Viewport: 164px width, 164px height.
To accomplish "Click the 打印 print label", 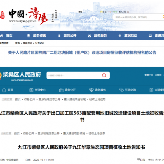I will 143,160.
